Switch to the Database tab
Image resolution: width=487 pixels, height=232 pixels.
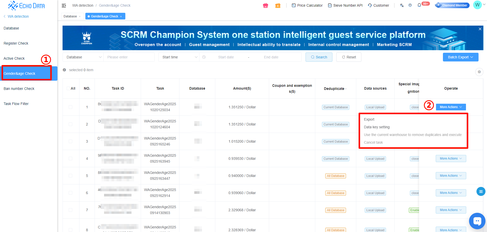[x=70, y=16]
